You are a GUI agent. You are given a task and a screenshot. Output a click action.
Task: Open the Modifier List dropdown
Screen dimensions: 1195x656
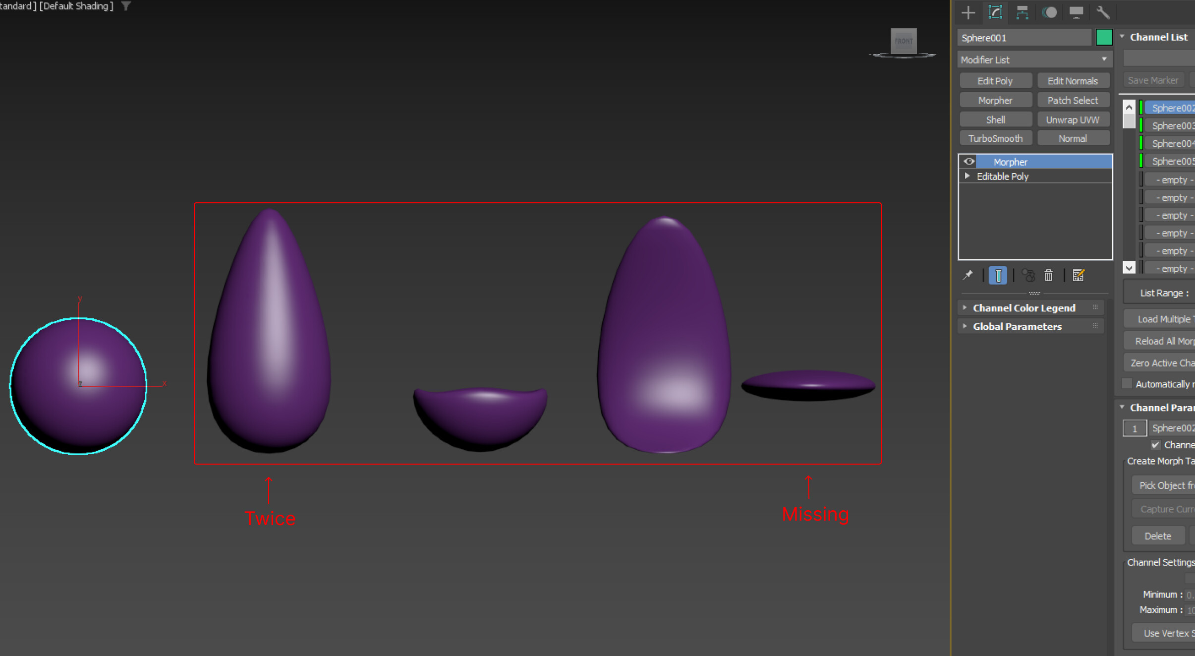pyautogui.click(x=1034, y=60)
